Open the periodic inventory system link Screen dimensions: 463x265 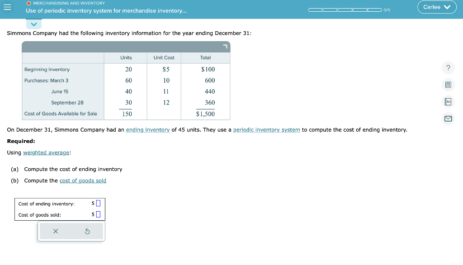tap(267, 130)
